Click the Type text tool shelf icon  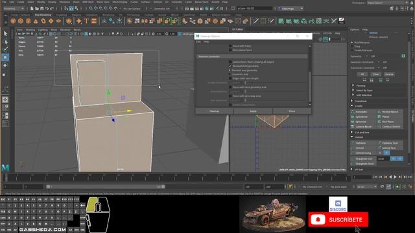(x=86, y=21)
